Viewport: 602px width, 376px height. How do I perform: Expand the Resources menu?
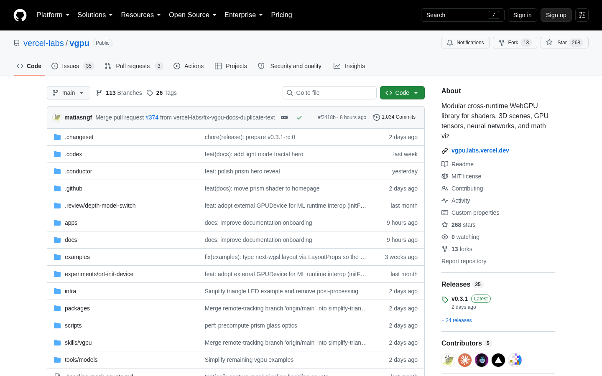point(140,15)
